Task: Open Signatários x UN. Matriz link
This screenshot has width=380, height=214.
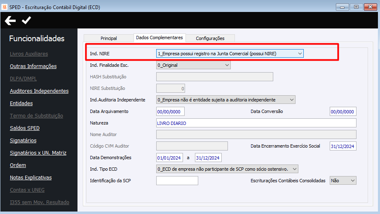Action: pos(38,153)
